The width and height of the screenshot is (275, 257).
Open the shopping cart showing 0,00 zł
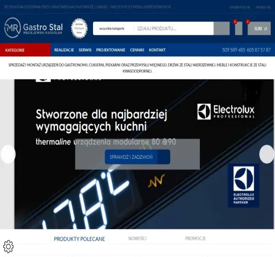pos(259,28)
